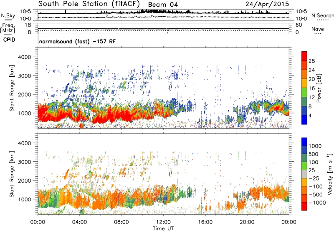This screenshot has width=334, height=231.
Task: Click the Slant Range label of power panel
Action: point(12,88)
